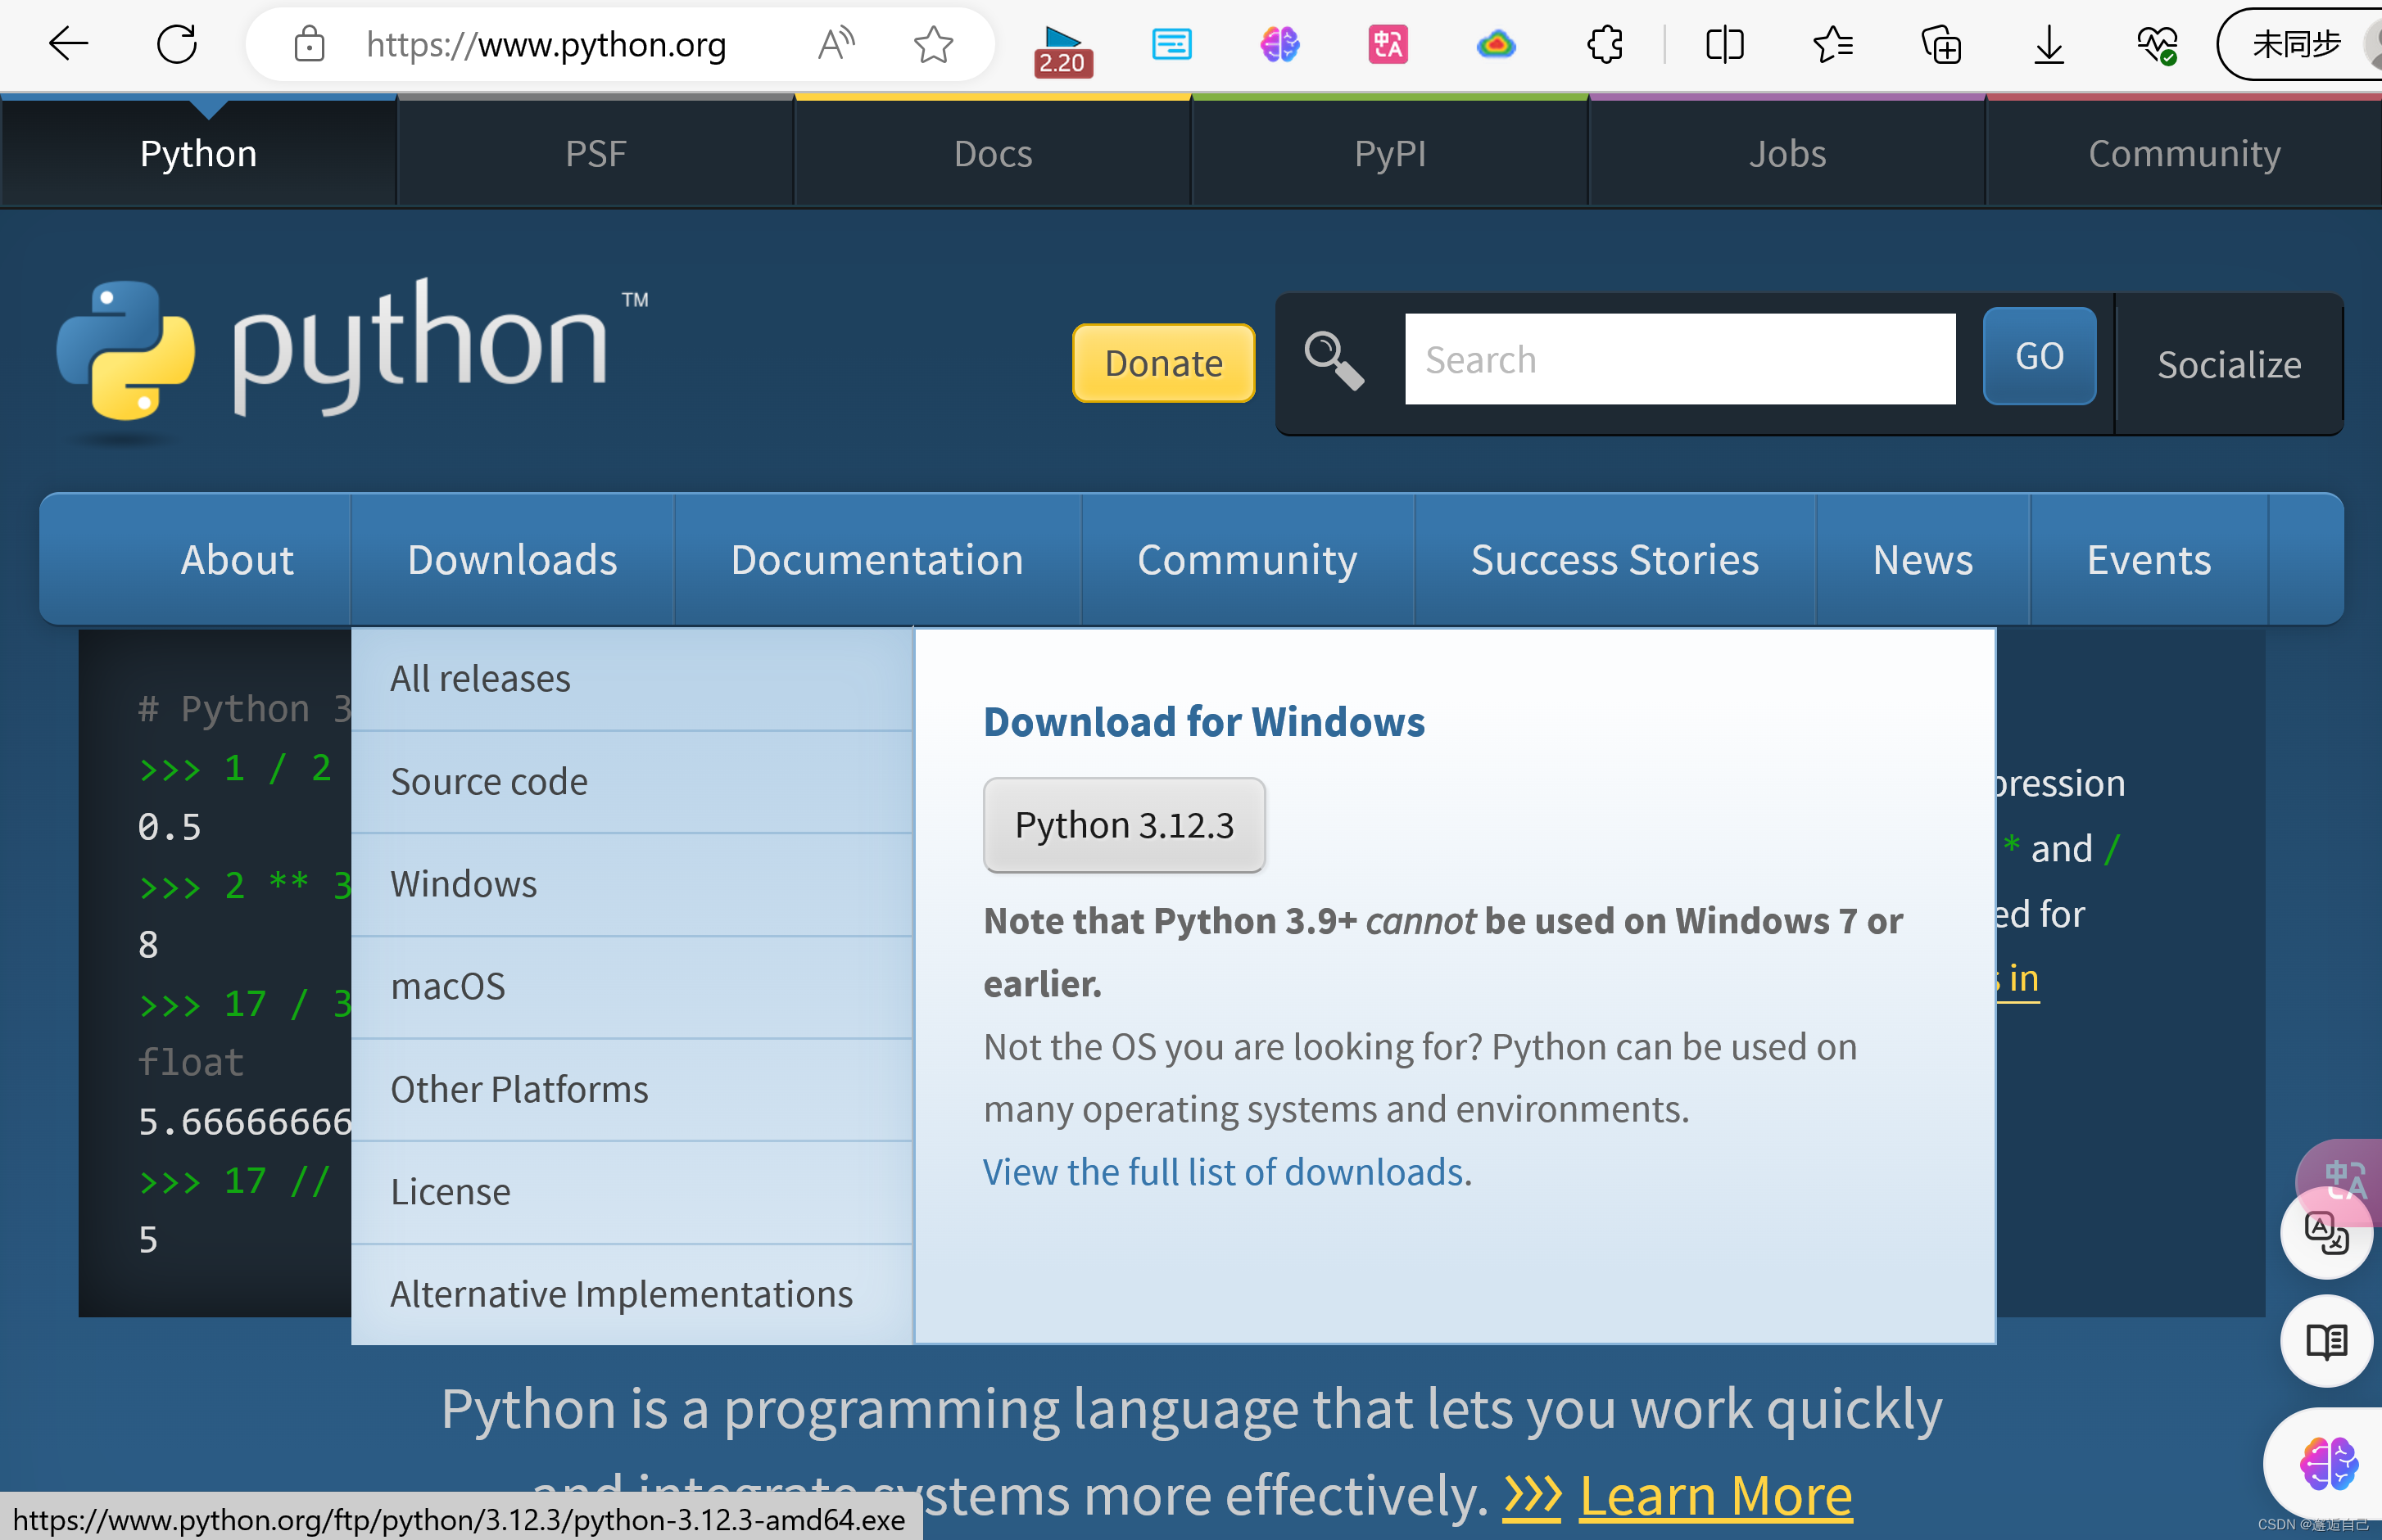Click the collections icon in toolbar
Viewport: 2382px width, 1540px height.
coord(1940,44)
